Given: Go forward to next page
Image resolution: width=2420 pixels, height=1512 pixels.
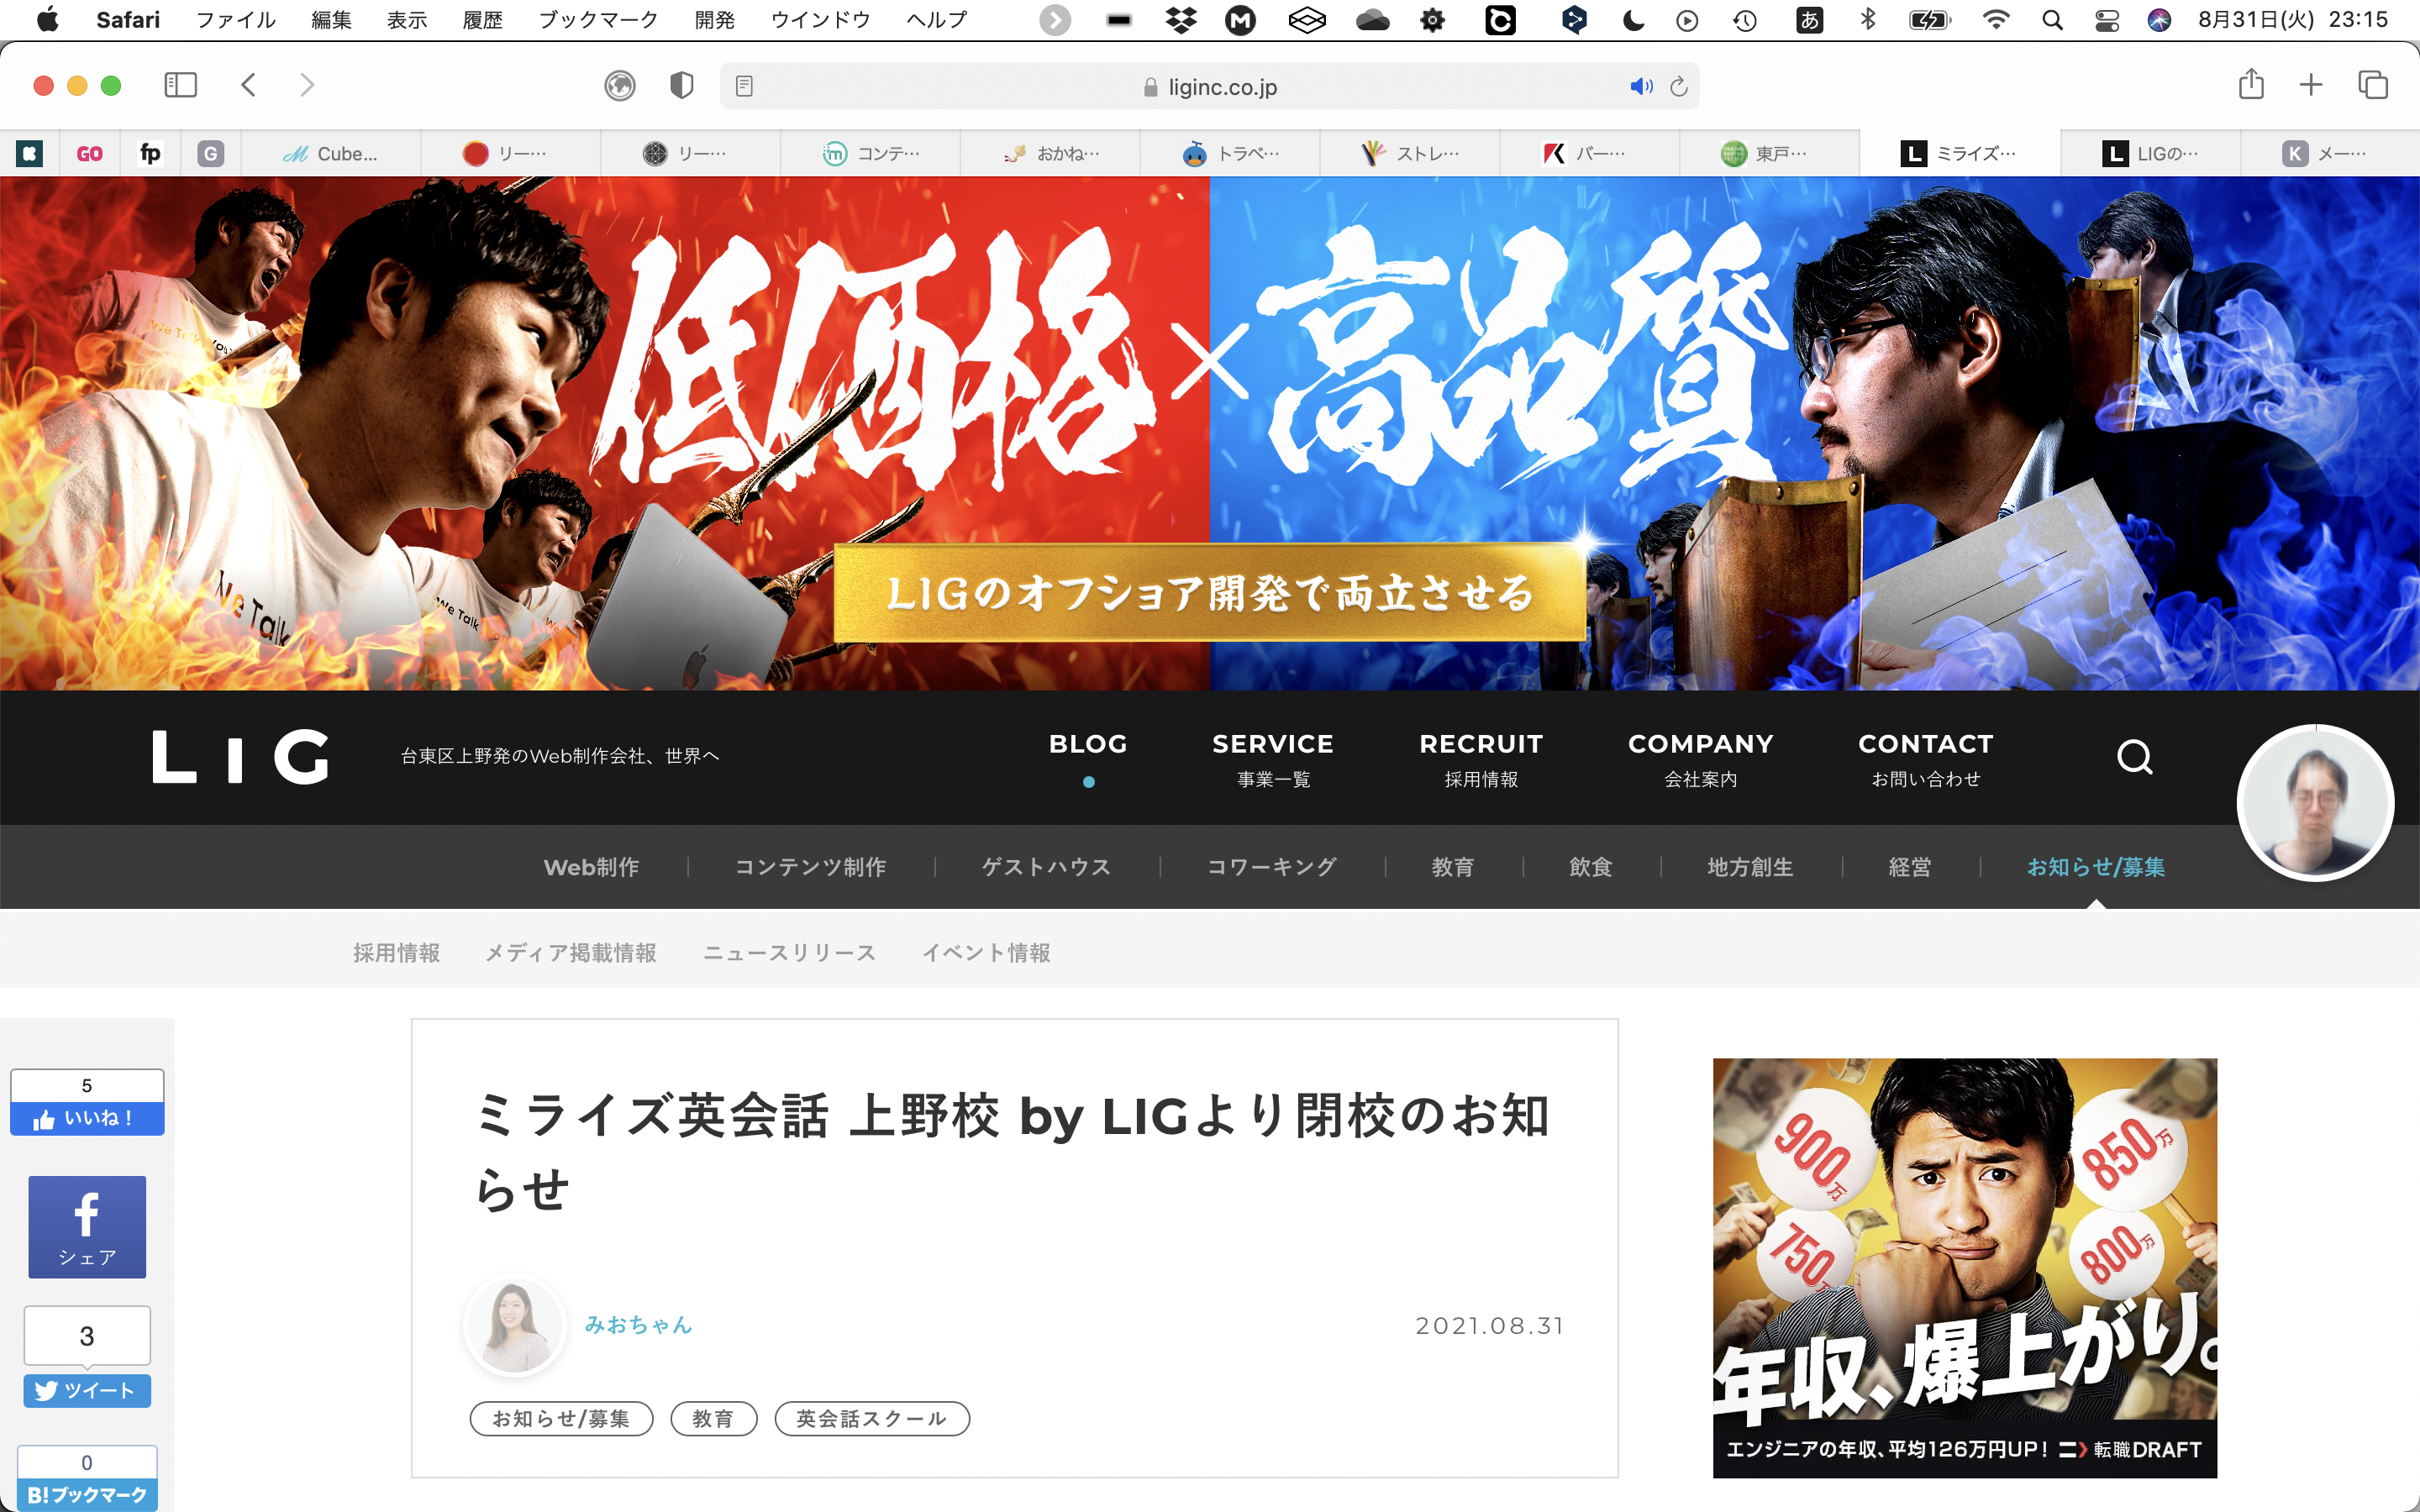Looking at the screenshot, I should click(x=307, y=85).
